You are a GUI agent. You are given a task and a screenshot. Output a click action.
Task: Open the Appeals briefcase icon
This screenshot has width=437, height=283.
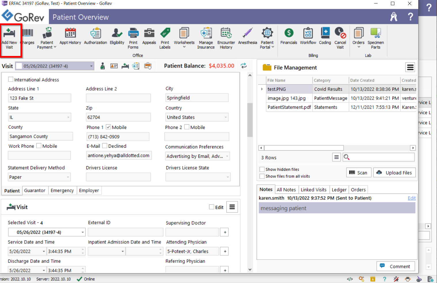(x=149, y=33)
